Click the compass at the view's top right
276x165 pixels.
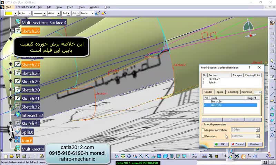click(x=249, y=28)
